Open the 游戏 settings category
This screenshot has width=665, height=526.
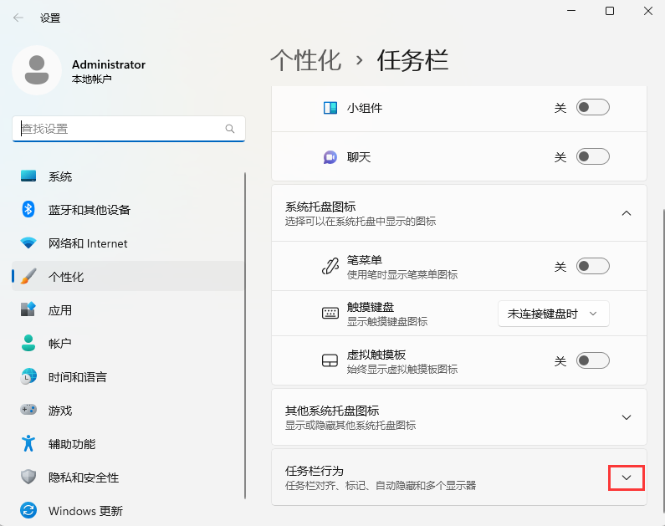(x=128, y=410)
